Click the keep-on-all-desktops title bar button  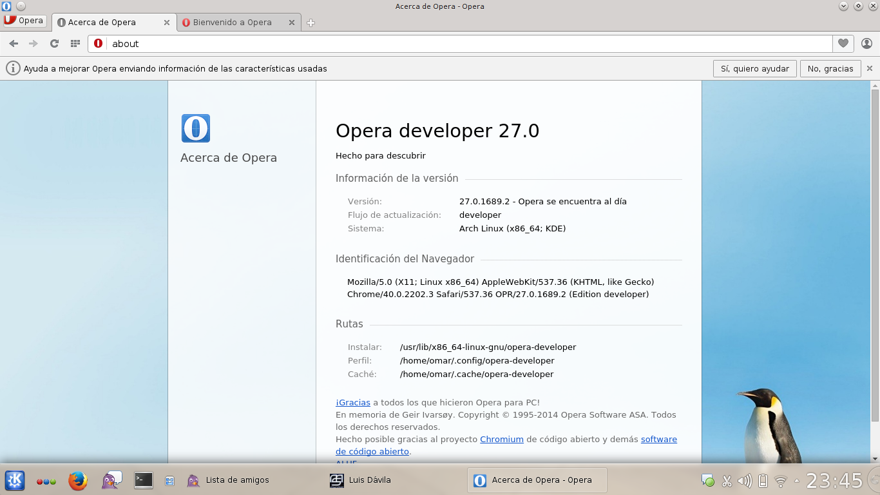coord(21,6)
